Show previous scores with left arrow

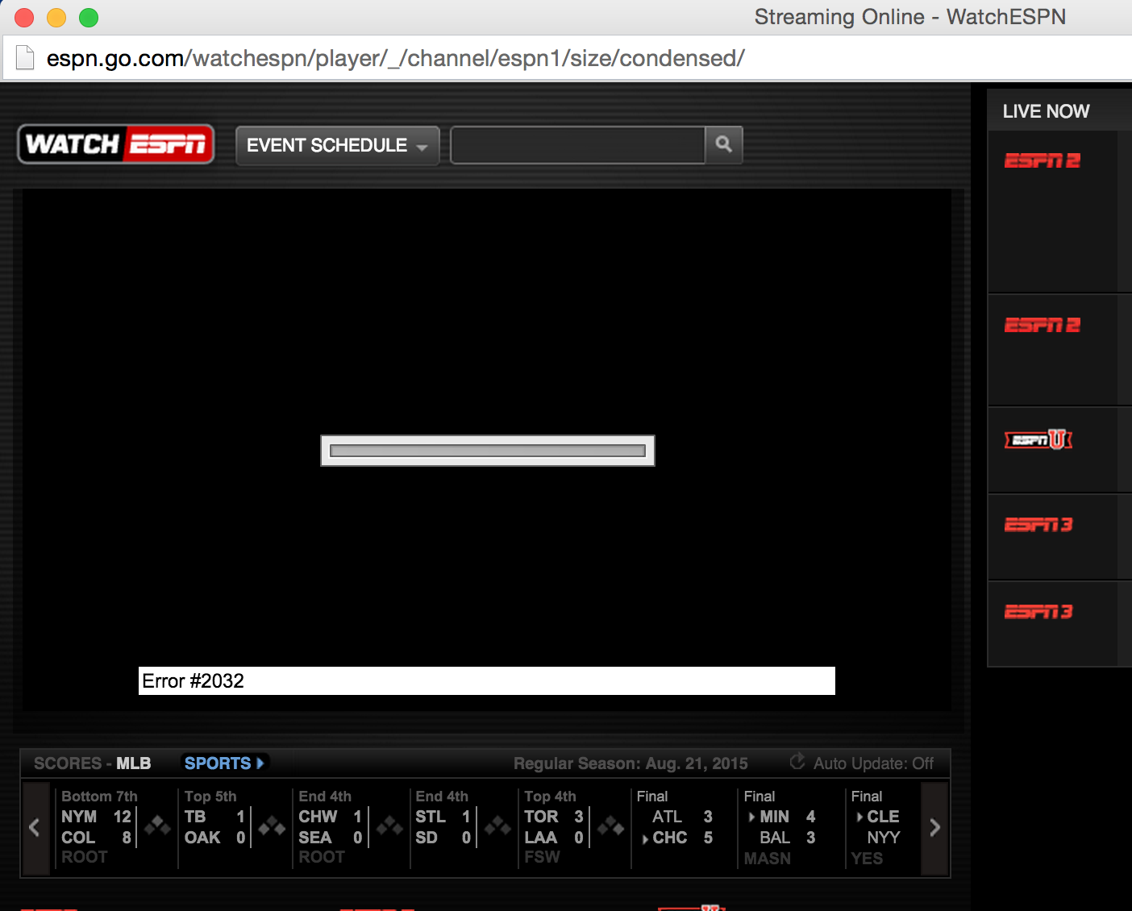click(x=35, y=827)
